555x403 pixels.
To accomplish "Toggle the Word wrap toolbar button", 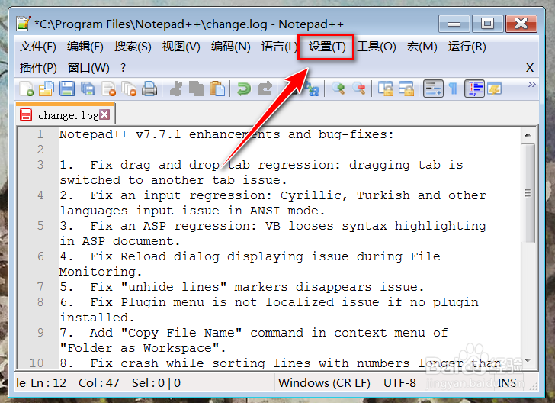I will point(433,89).
